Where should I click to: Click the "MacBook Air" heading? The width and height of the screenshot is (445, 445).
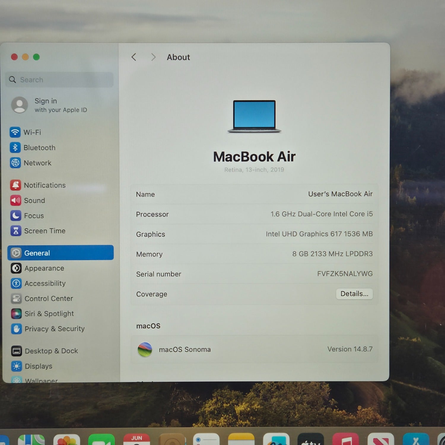(x=254, y=157)
